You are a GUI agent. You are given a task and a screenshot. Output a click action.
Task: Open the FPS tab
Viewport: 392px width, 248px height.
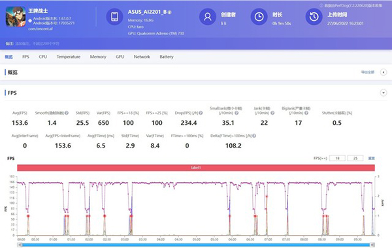pyautogui.click(x=25, y=57)
